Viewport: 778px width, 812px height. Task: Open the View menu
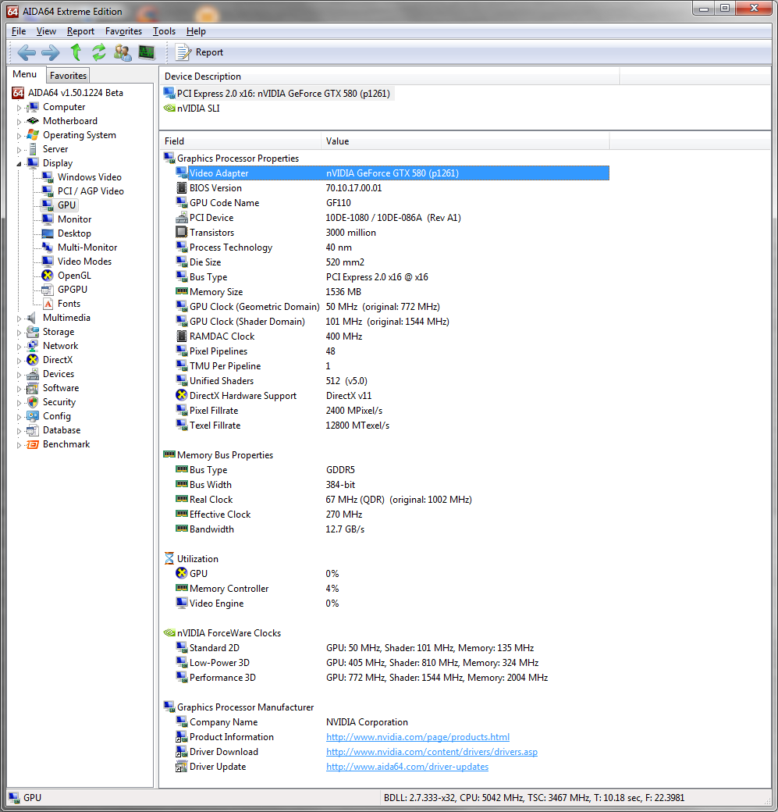(x=46, y=31)
